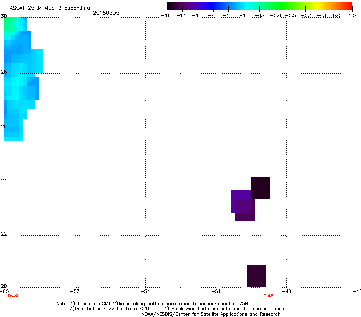361x317 pixels.
Task: Click the cyan section of the color bar
Action: 246,6
